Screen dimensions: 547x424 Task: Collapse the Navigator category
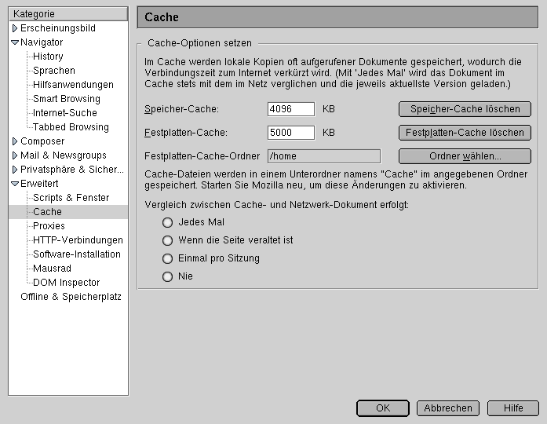click(x=15, y=42)
